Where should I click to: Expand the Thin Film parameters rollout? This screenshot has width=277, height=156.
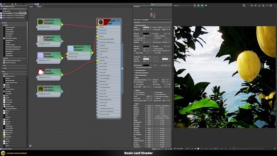(x=152, y=73)
